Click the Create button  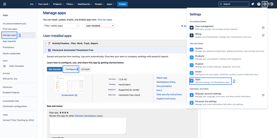[x=123, y=4]
